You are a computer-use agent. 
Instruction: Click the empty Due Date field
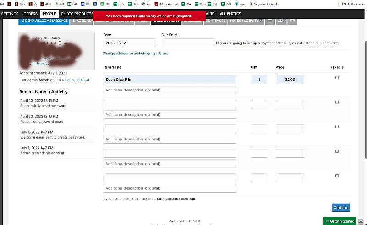coord(188,43)
